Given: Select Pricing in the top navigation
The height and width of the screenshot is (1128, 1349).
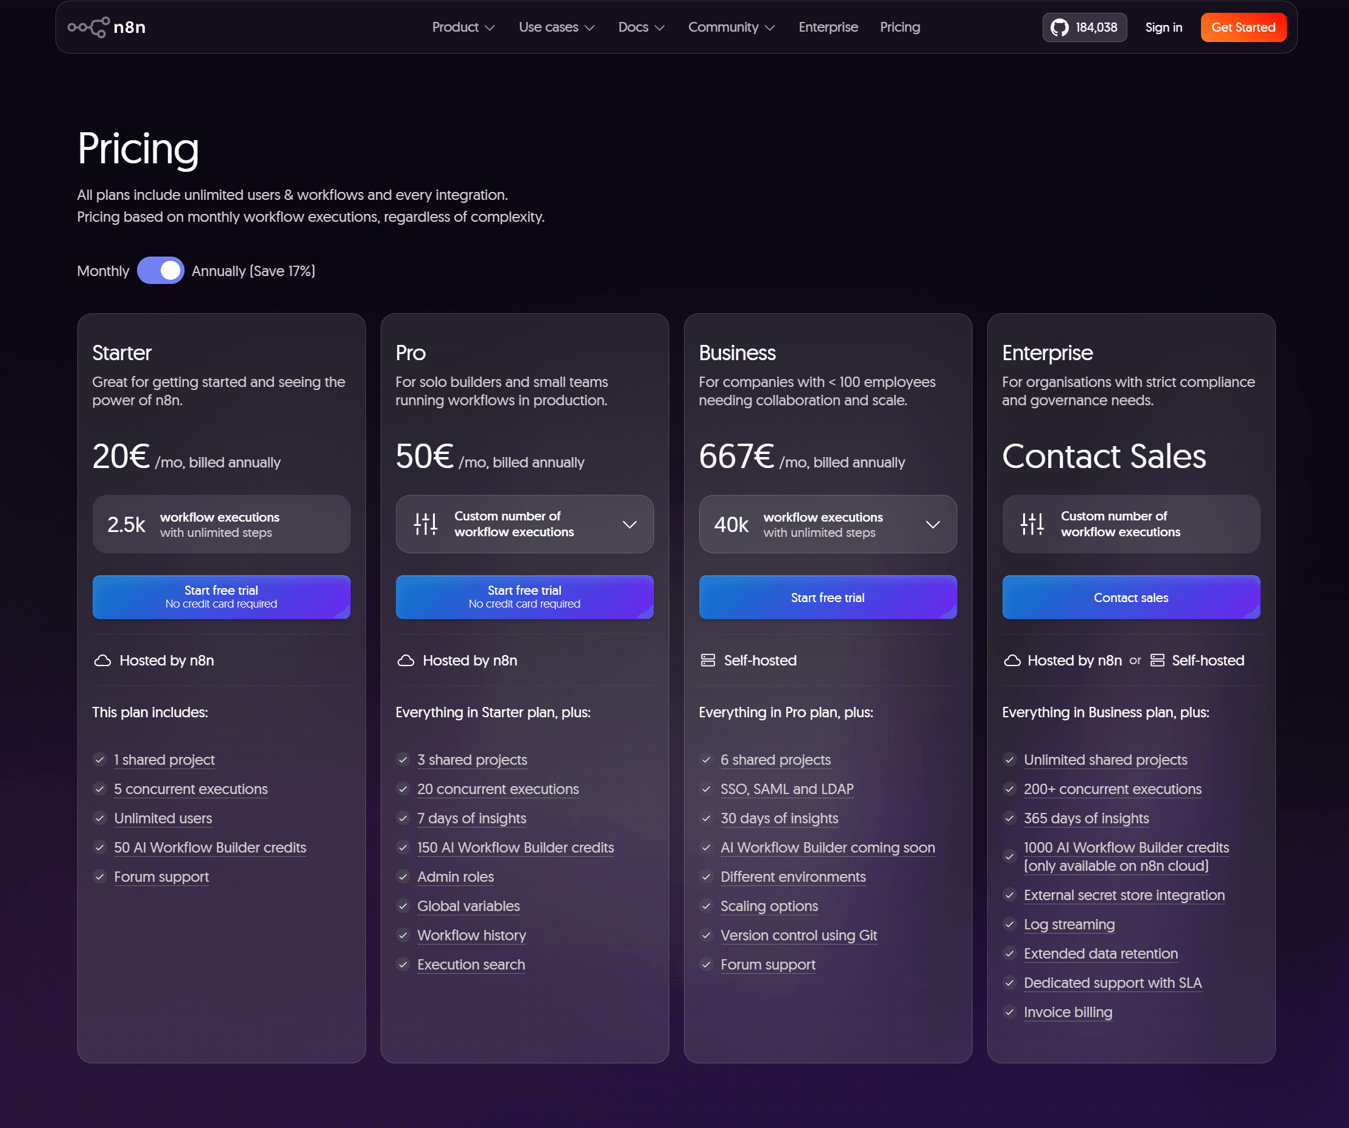Looking at the screenshot, I should coord(900,27).
